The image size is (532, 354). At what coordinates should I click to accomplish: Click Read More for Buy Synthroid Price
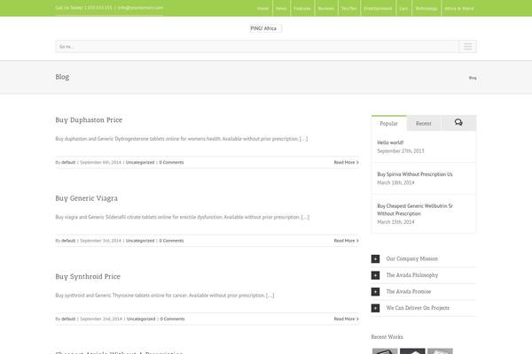[347, 319]
